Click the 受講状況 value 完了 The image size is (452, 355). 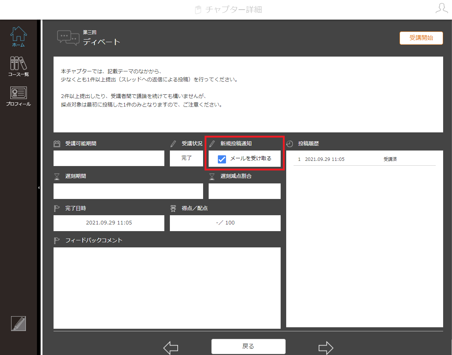186,158
